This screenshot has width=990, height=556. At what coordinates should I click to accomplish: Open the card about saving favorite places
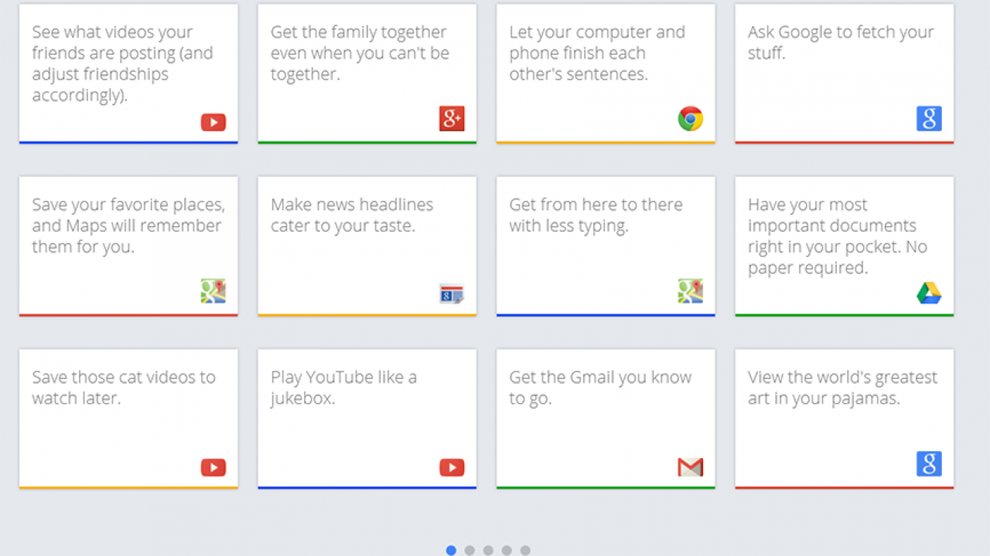pyautogui.click(x=128, y=246)
